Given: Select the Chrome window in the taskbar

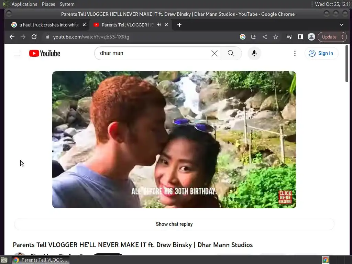Looking at the screenshot, I should click(41, 260).
